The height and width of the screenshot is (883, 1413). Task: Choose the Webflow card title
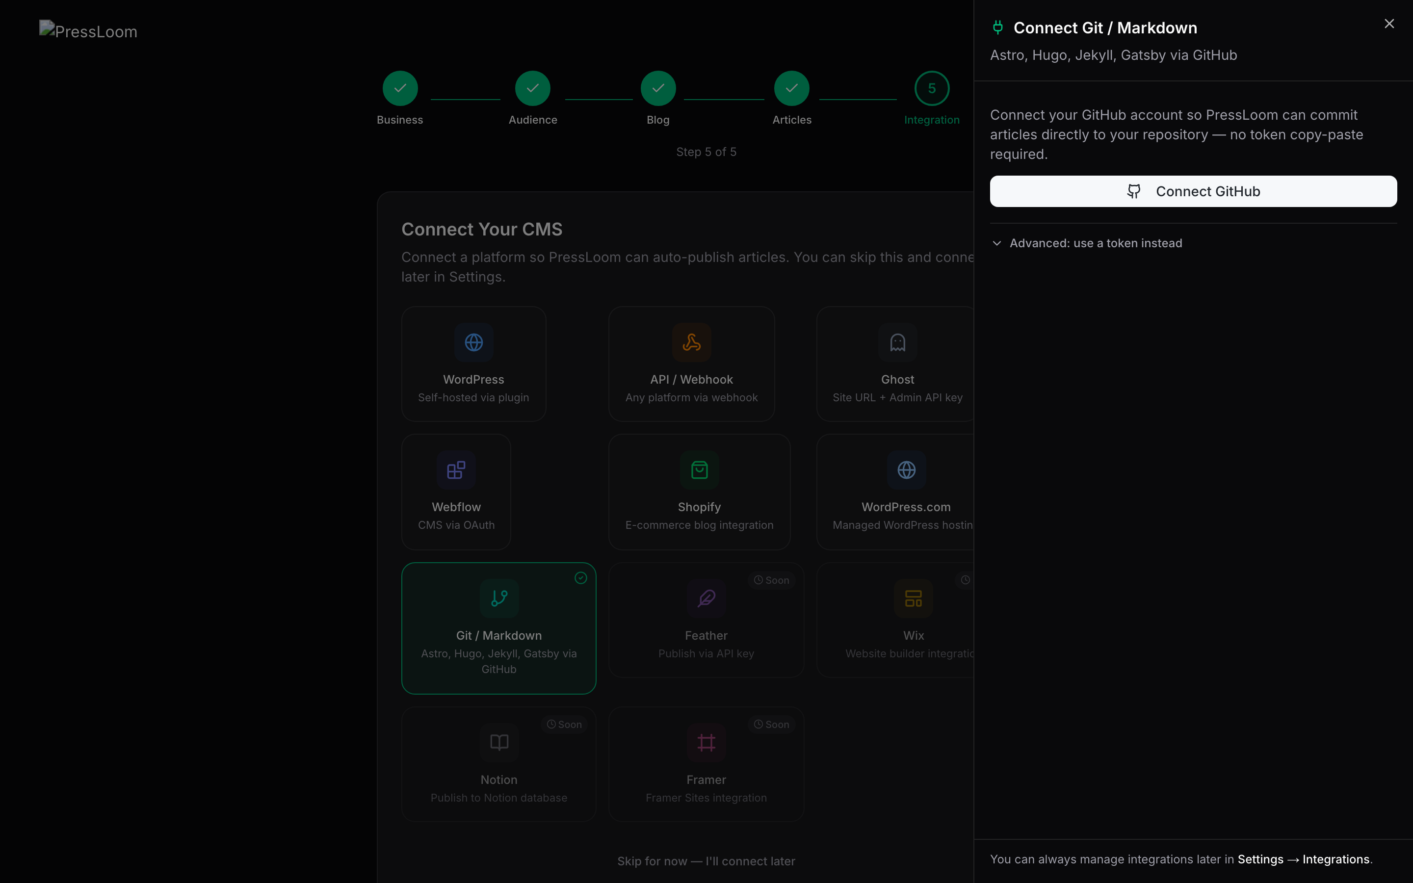pyautogui.click(x=456, y=507)
